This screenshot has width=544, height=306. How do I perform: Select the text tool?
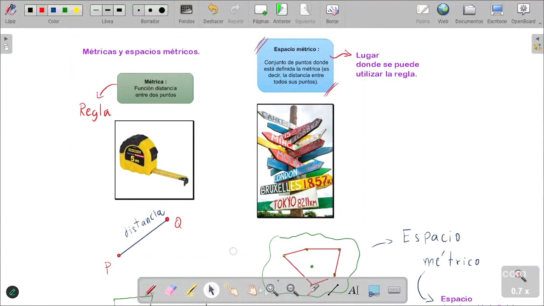point(353,290)
